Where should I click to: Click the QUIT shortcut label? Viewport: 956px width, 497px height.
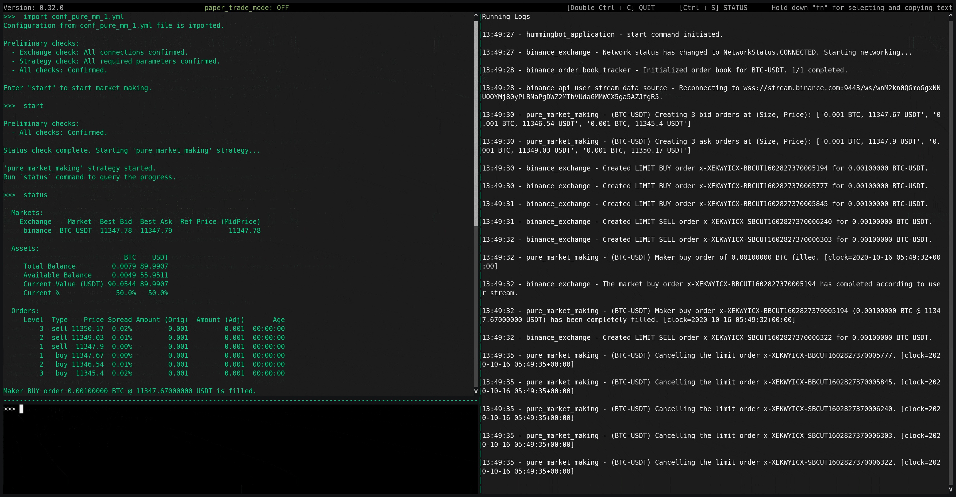coord(610,8)
